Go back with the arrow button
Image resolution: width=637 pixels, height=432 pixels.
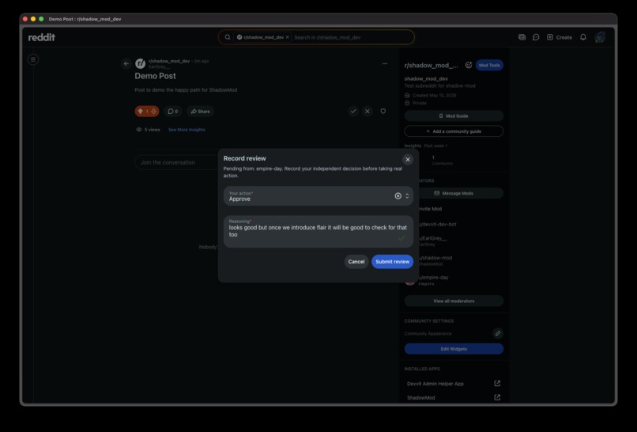tap(126, 63)
